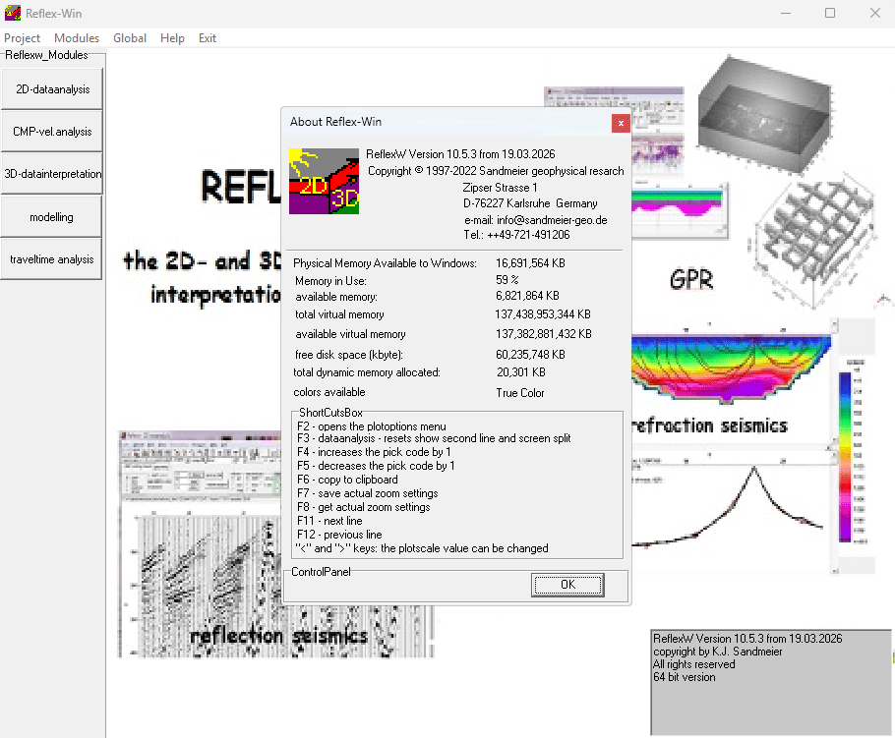The height and width of the screenshot is (738, 895).
Task: Open the Modules menu
Action: click(77, 38)
